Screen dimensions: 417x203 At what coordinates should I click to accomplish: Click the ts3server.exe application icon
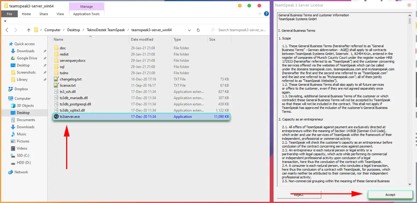pyautogui.click(x=56, y=117)
